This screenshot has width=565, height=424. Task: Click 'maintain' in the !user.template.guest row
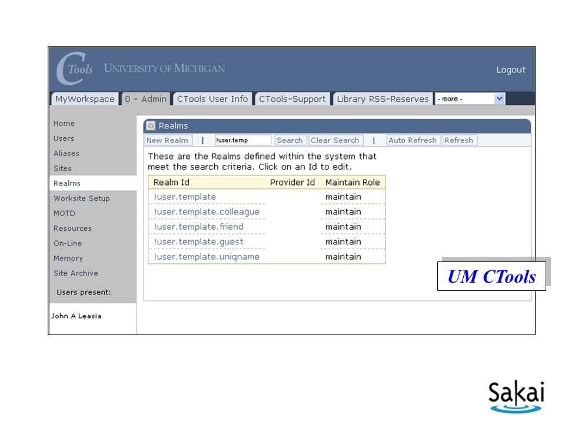(x=343, y=242)
